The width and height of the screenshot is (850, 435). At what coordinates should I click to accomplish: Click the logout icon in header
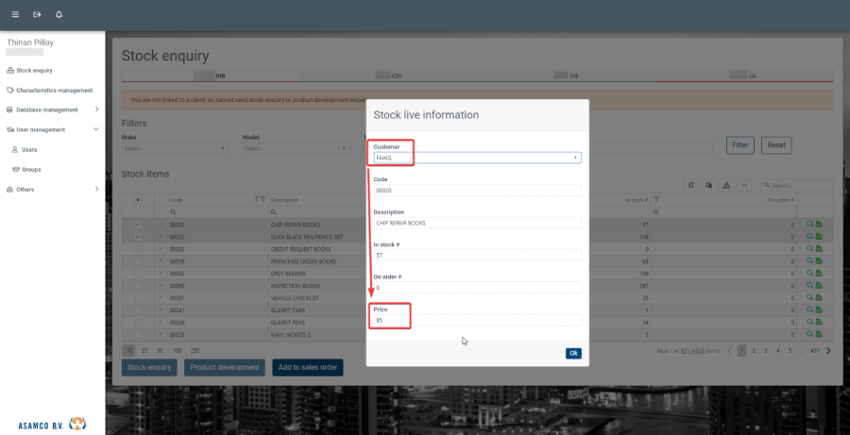(37, 15)
